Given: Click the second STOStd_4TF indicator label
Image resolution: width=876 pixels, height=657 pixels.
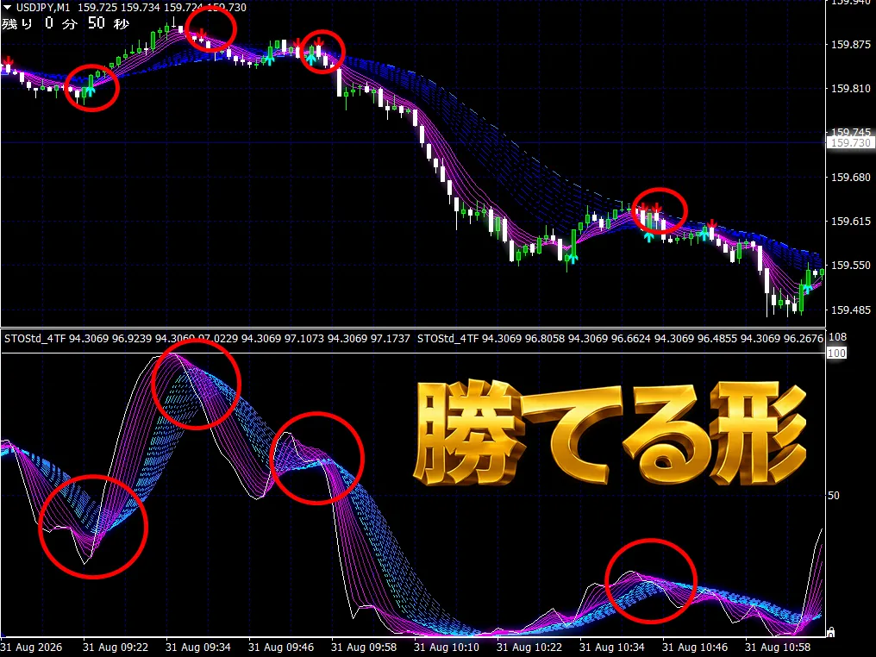Looking at the screenshot, I should tap(448, 339).
